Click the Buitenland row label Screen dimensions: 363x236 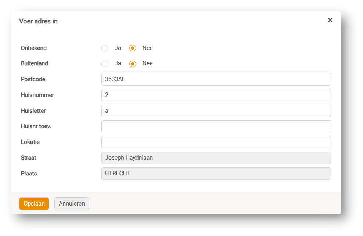(35, 63)
